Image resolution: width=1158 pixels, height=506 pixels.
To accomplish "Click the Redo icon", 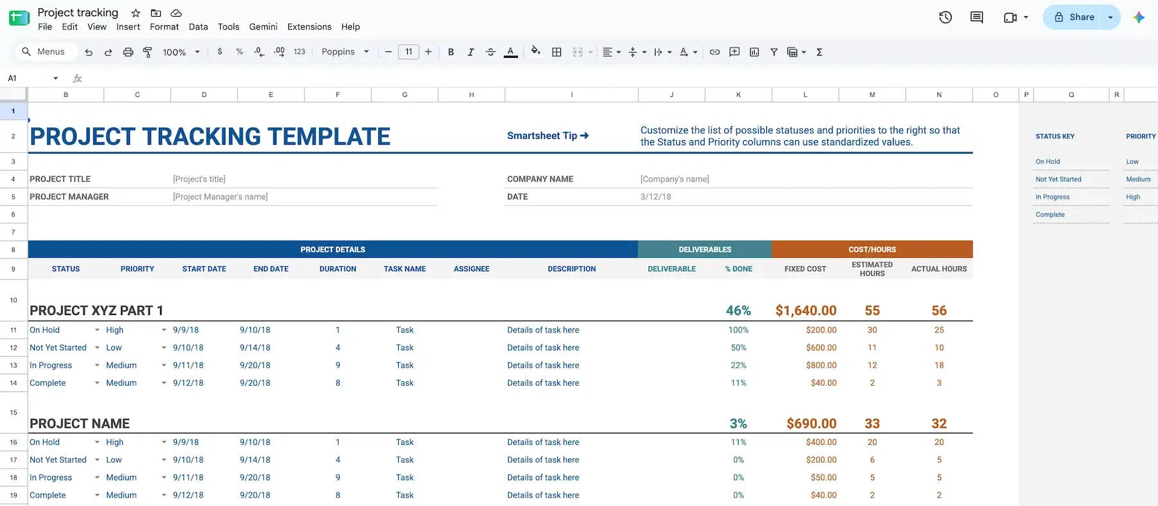I will coord(108,52).
